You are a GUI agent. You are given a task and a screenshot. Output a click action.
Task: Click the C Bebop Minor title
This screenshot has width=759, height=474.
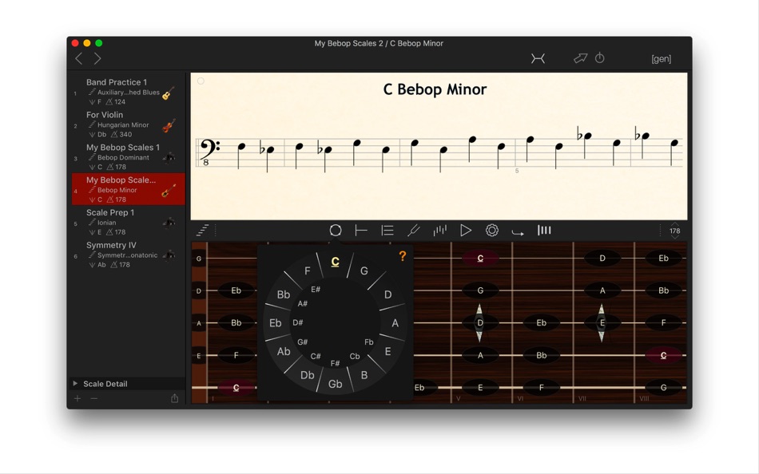click(x=435, y=89)
